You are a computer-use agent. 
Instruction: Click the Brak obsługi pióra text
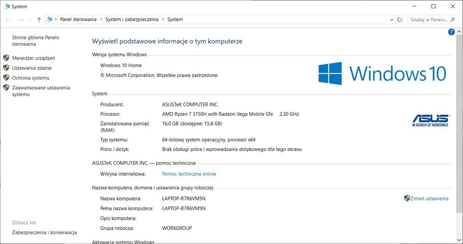232,149
